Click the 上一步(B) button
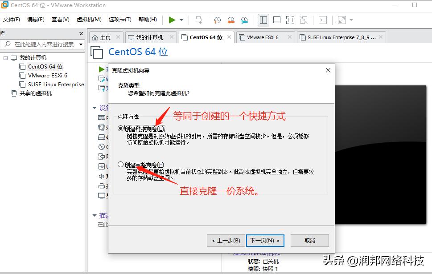 point(226,240)
